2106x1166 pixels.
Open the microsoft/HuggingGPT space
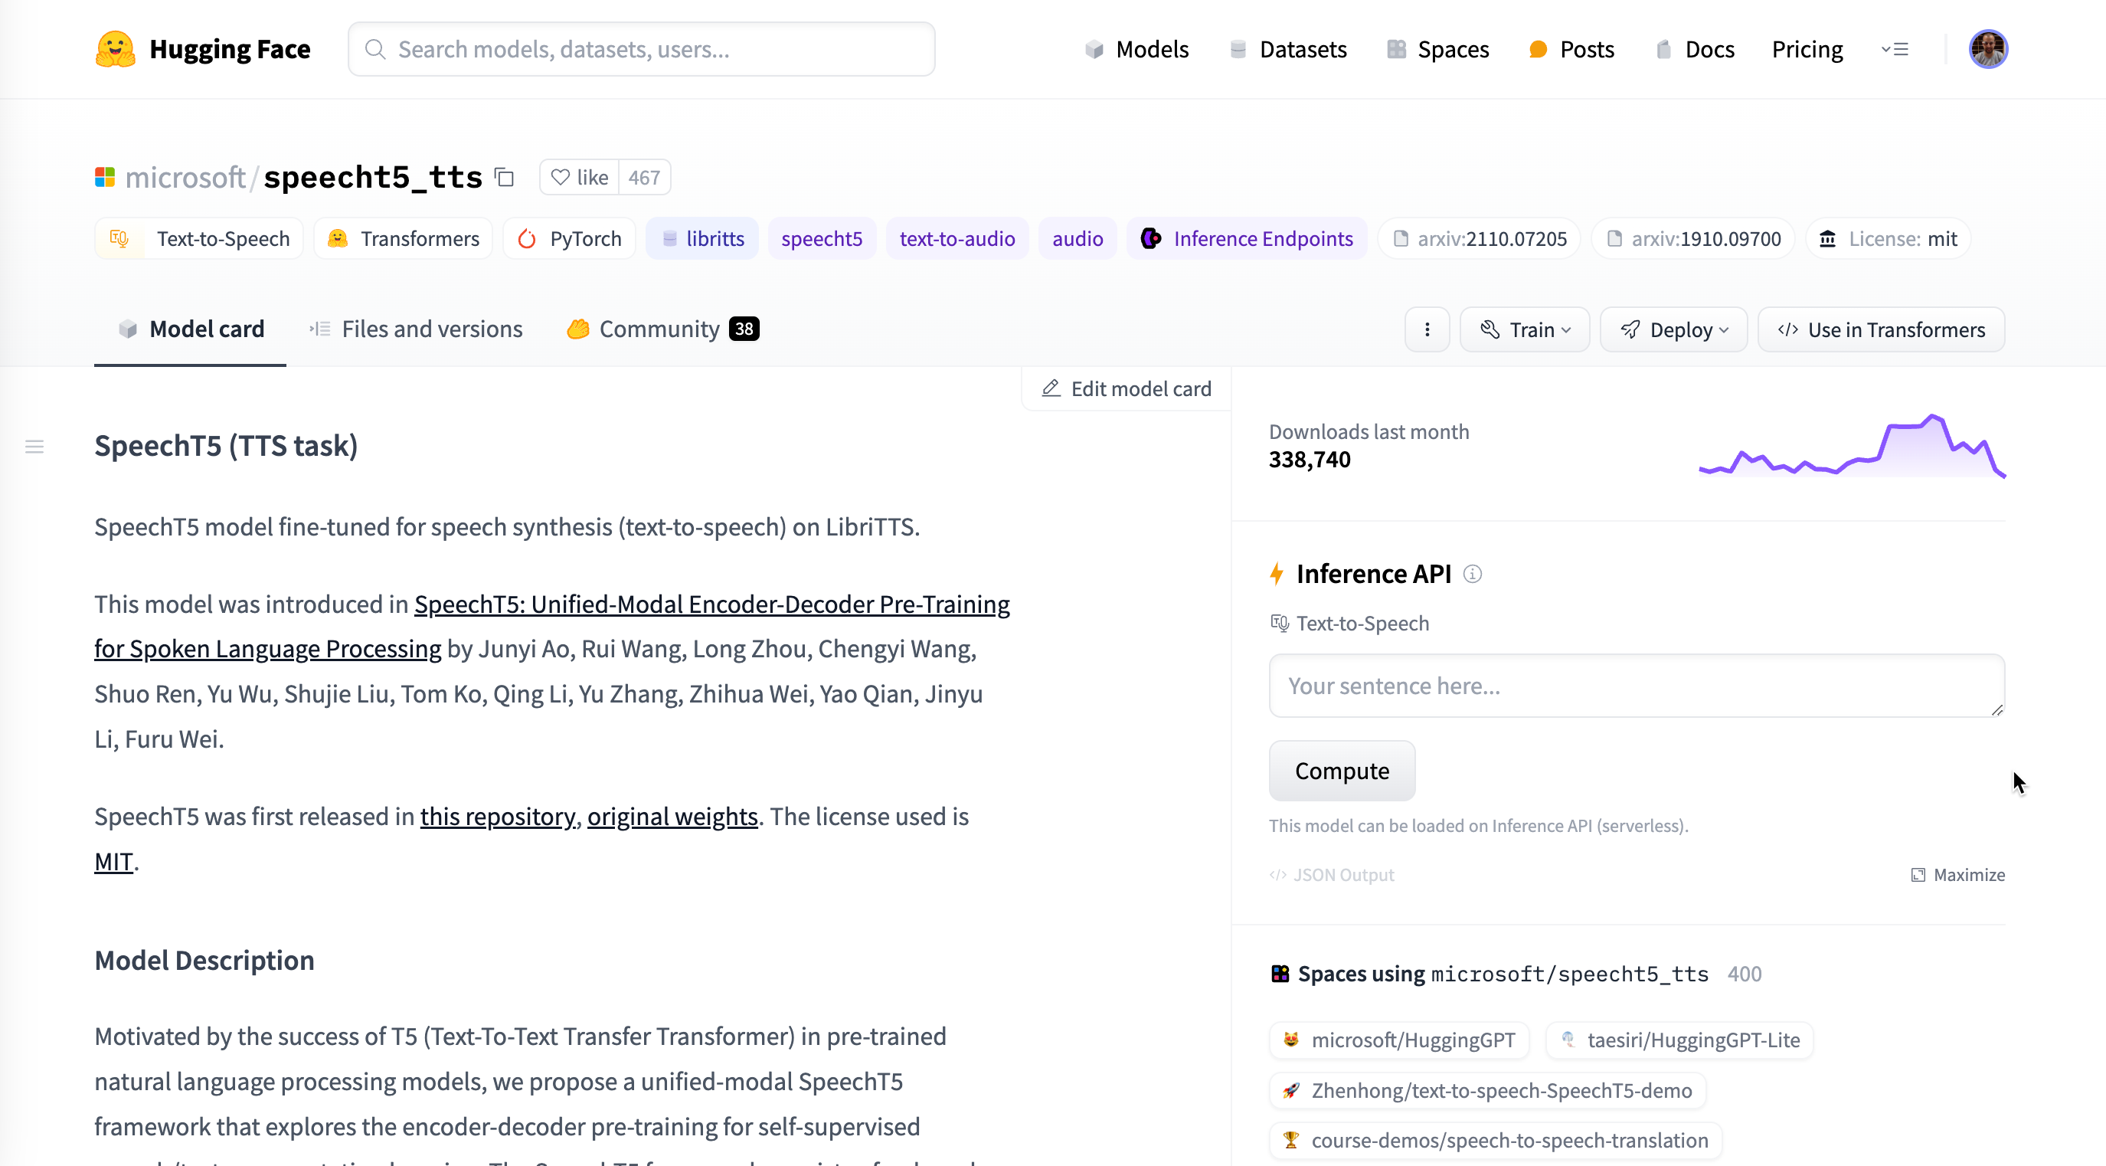click(1399, 1040)
